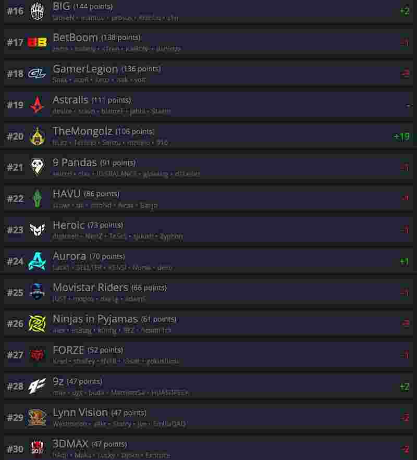Viewport: 417px width, 460px height.
Task: Open TheMongolz team logo
Action: tap(37, 136)
